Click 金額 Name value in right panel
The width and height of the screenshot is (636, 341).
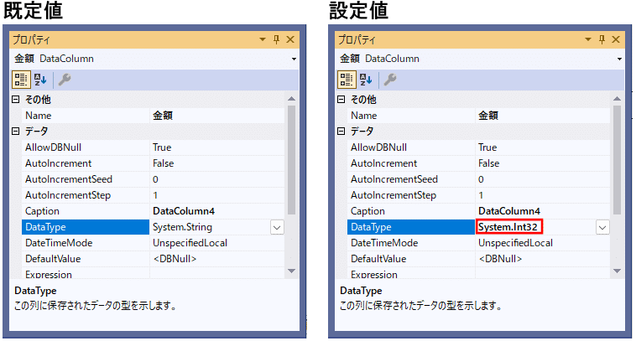tap(488, 116)
